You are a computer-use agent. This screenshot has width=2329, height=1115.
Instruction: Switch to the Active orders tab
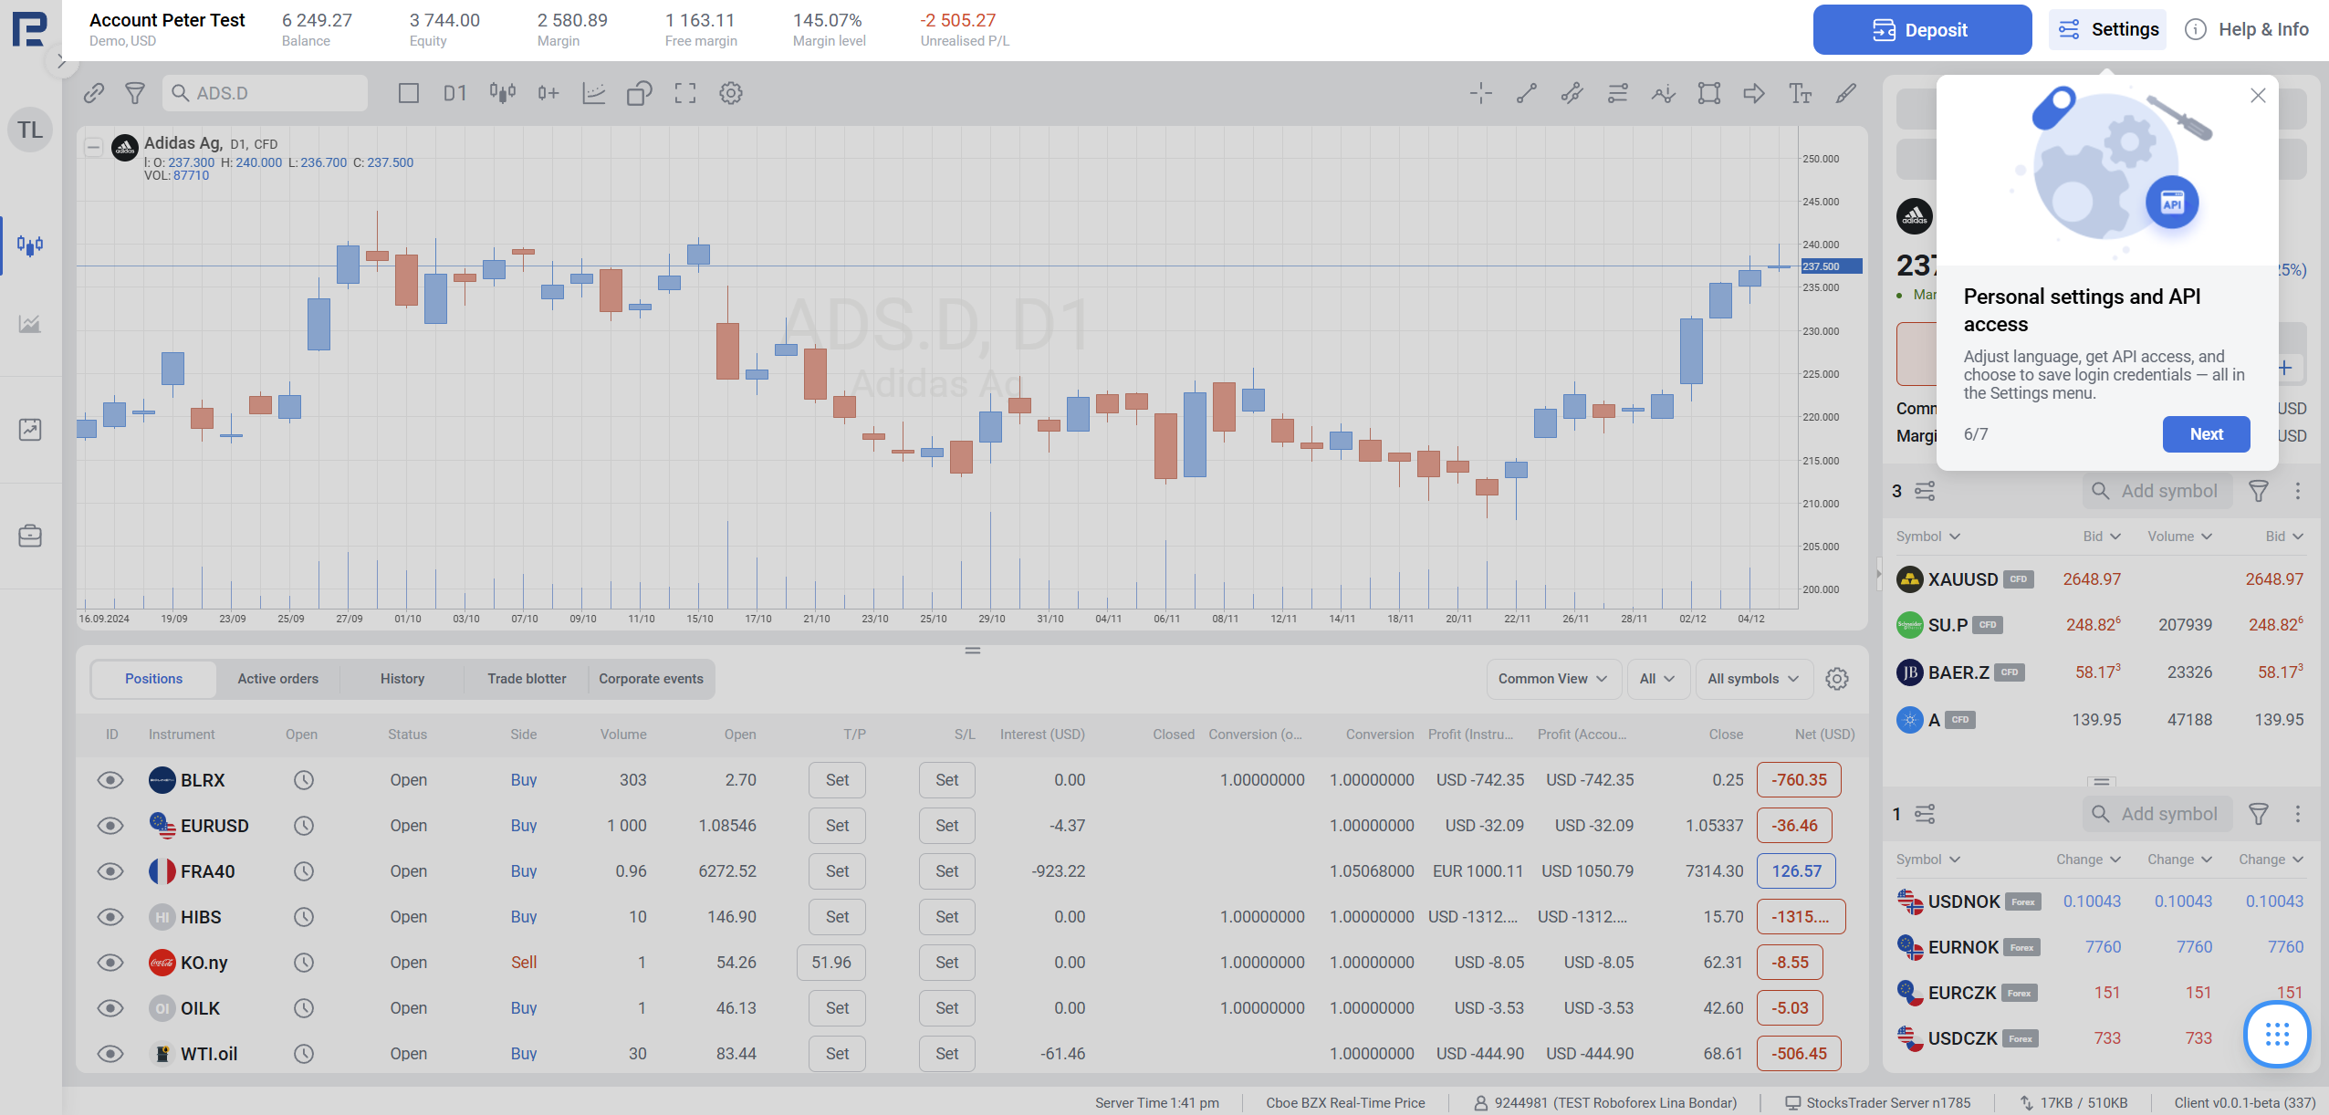(277, 679)
